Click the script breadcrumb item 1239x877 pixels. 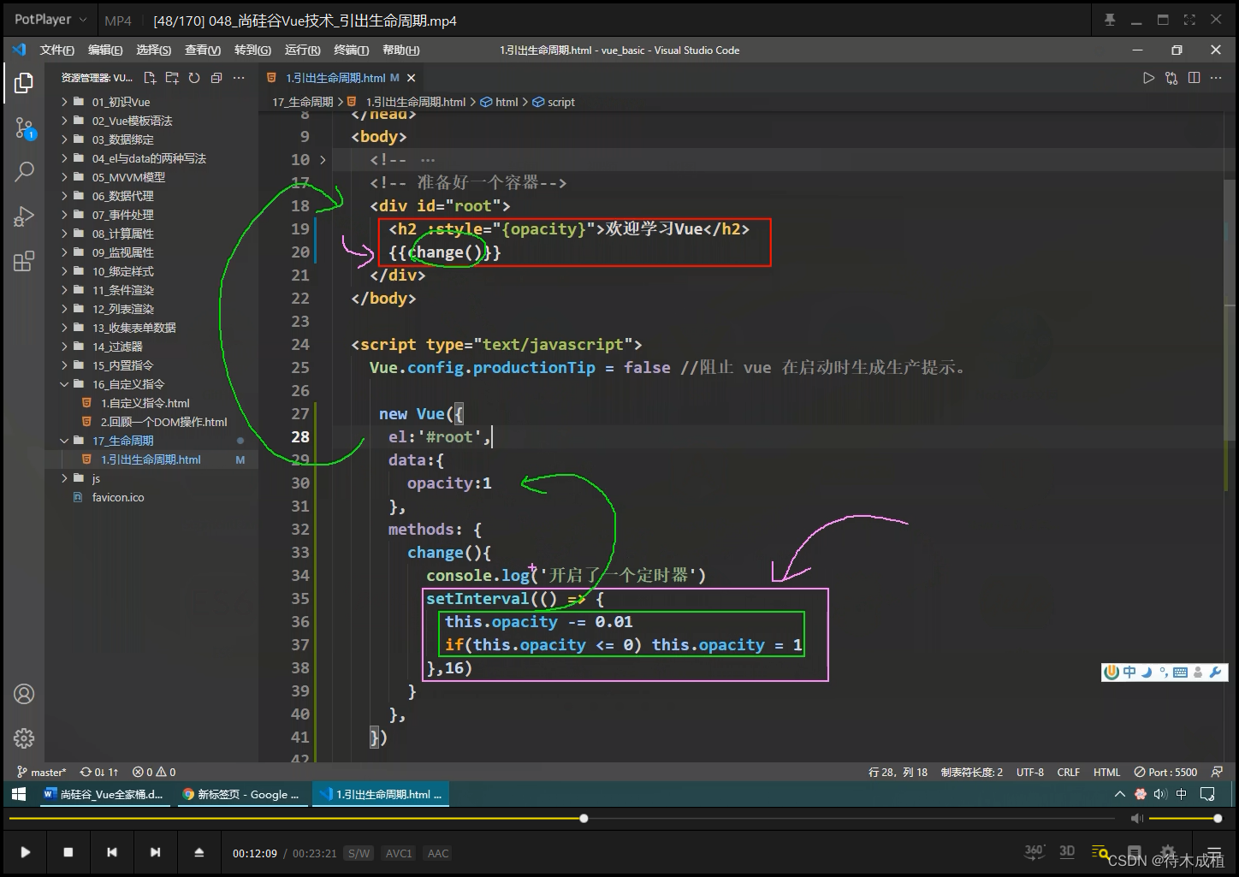pos(554,102)
